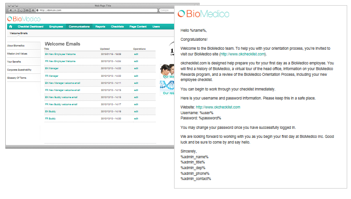Click edit for EN New Buddy welcome email
This screenshot has height=199, width=351.
pyautogui.click(x=136, y=97)
